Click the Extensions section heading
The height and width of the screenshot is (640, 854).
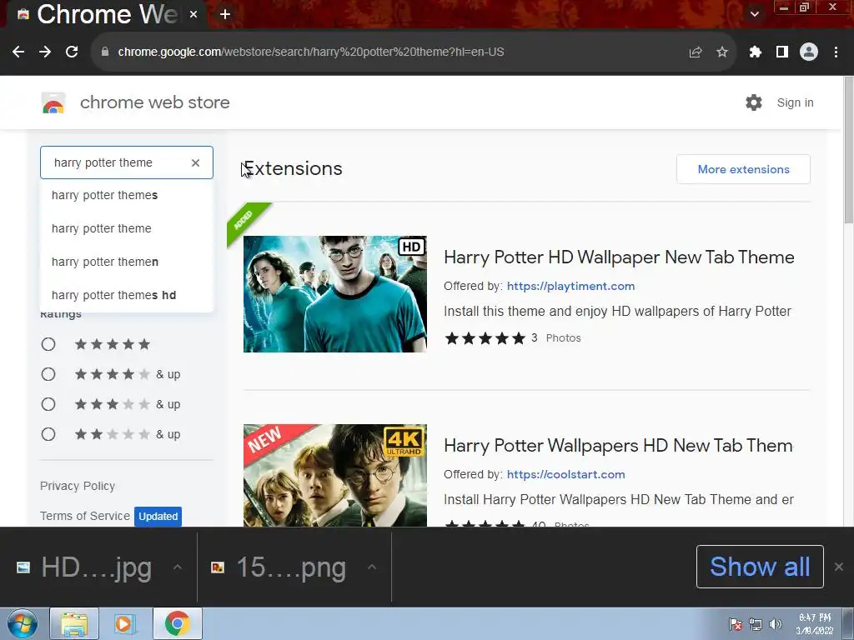[293, 168]
